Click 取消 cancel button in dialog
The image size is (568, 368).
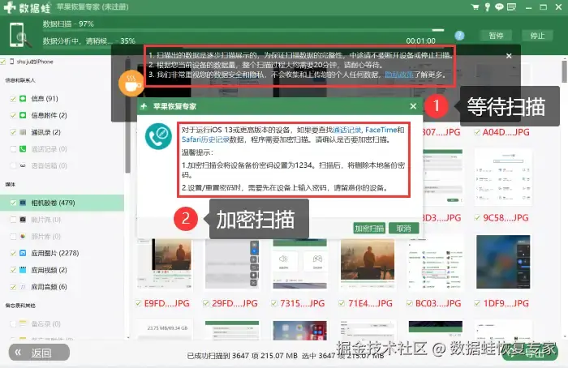click(403, 229)
